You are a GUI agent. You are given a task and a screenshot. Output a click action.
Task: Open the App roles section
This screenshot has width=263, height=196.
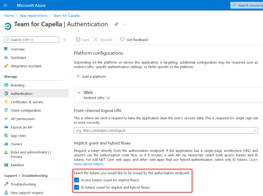tap(6, 136)
